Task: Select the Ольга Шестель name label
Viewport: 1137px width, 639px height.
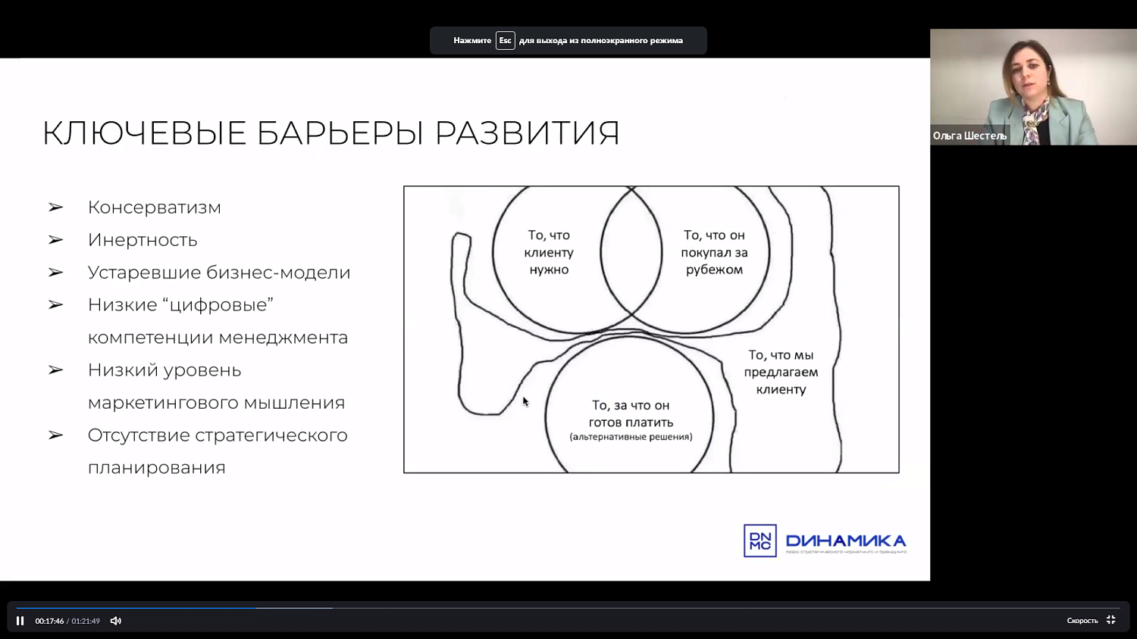Action: pyautogui.click(x=970, y=135)
